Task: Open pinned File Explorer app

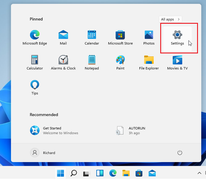Action: (x=149, y=63)
